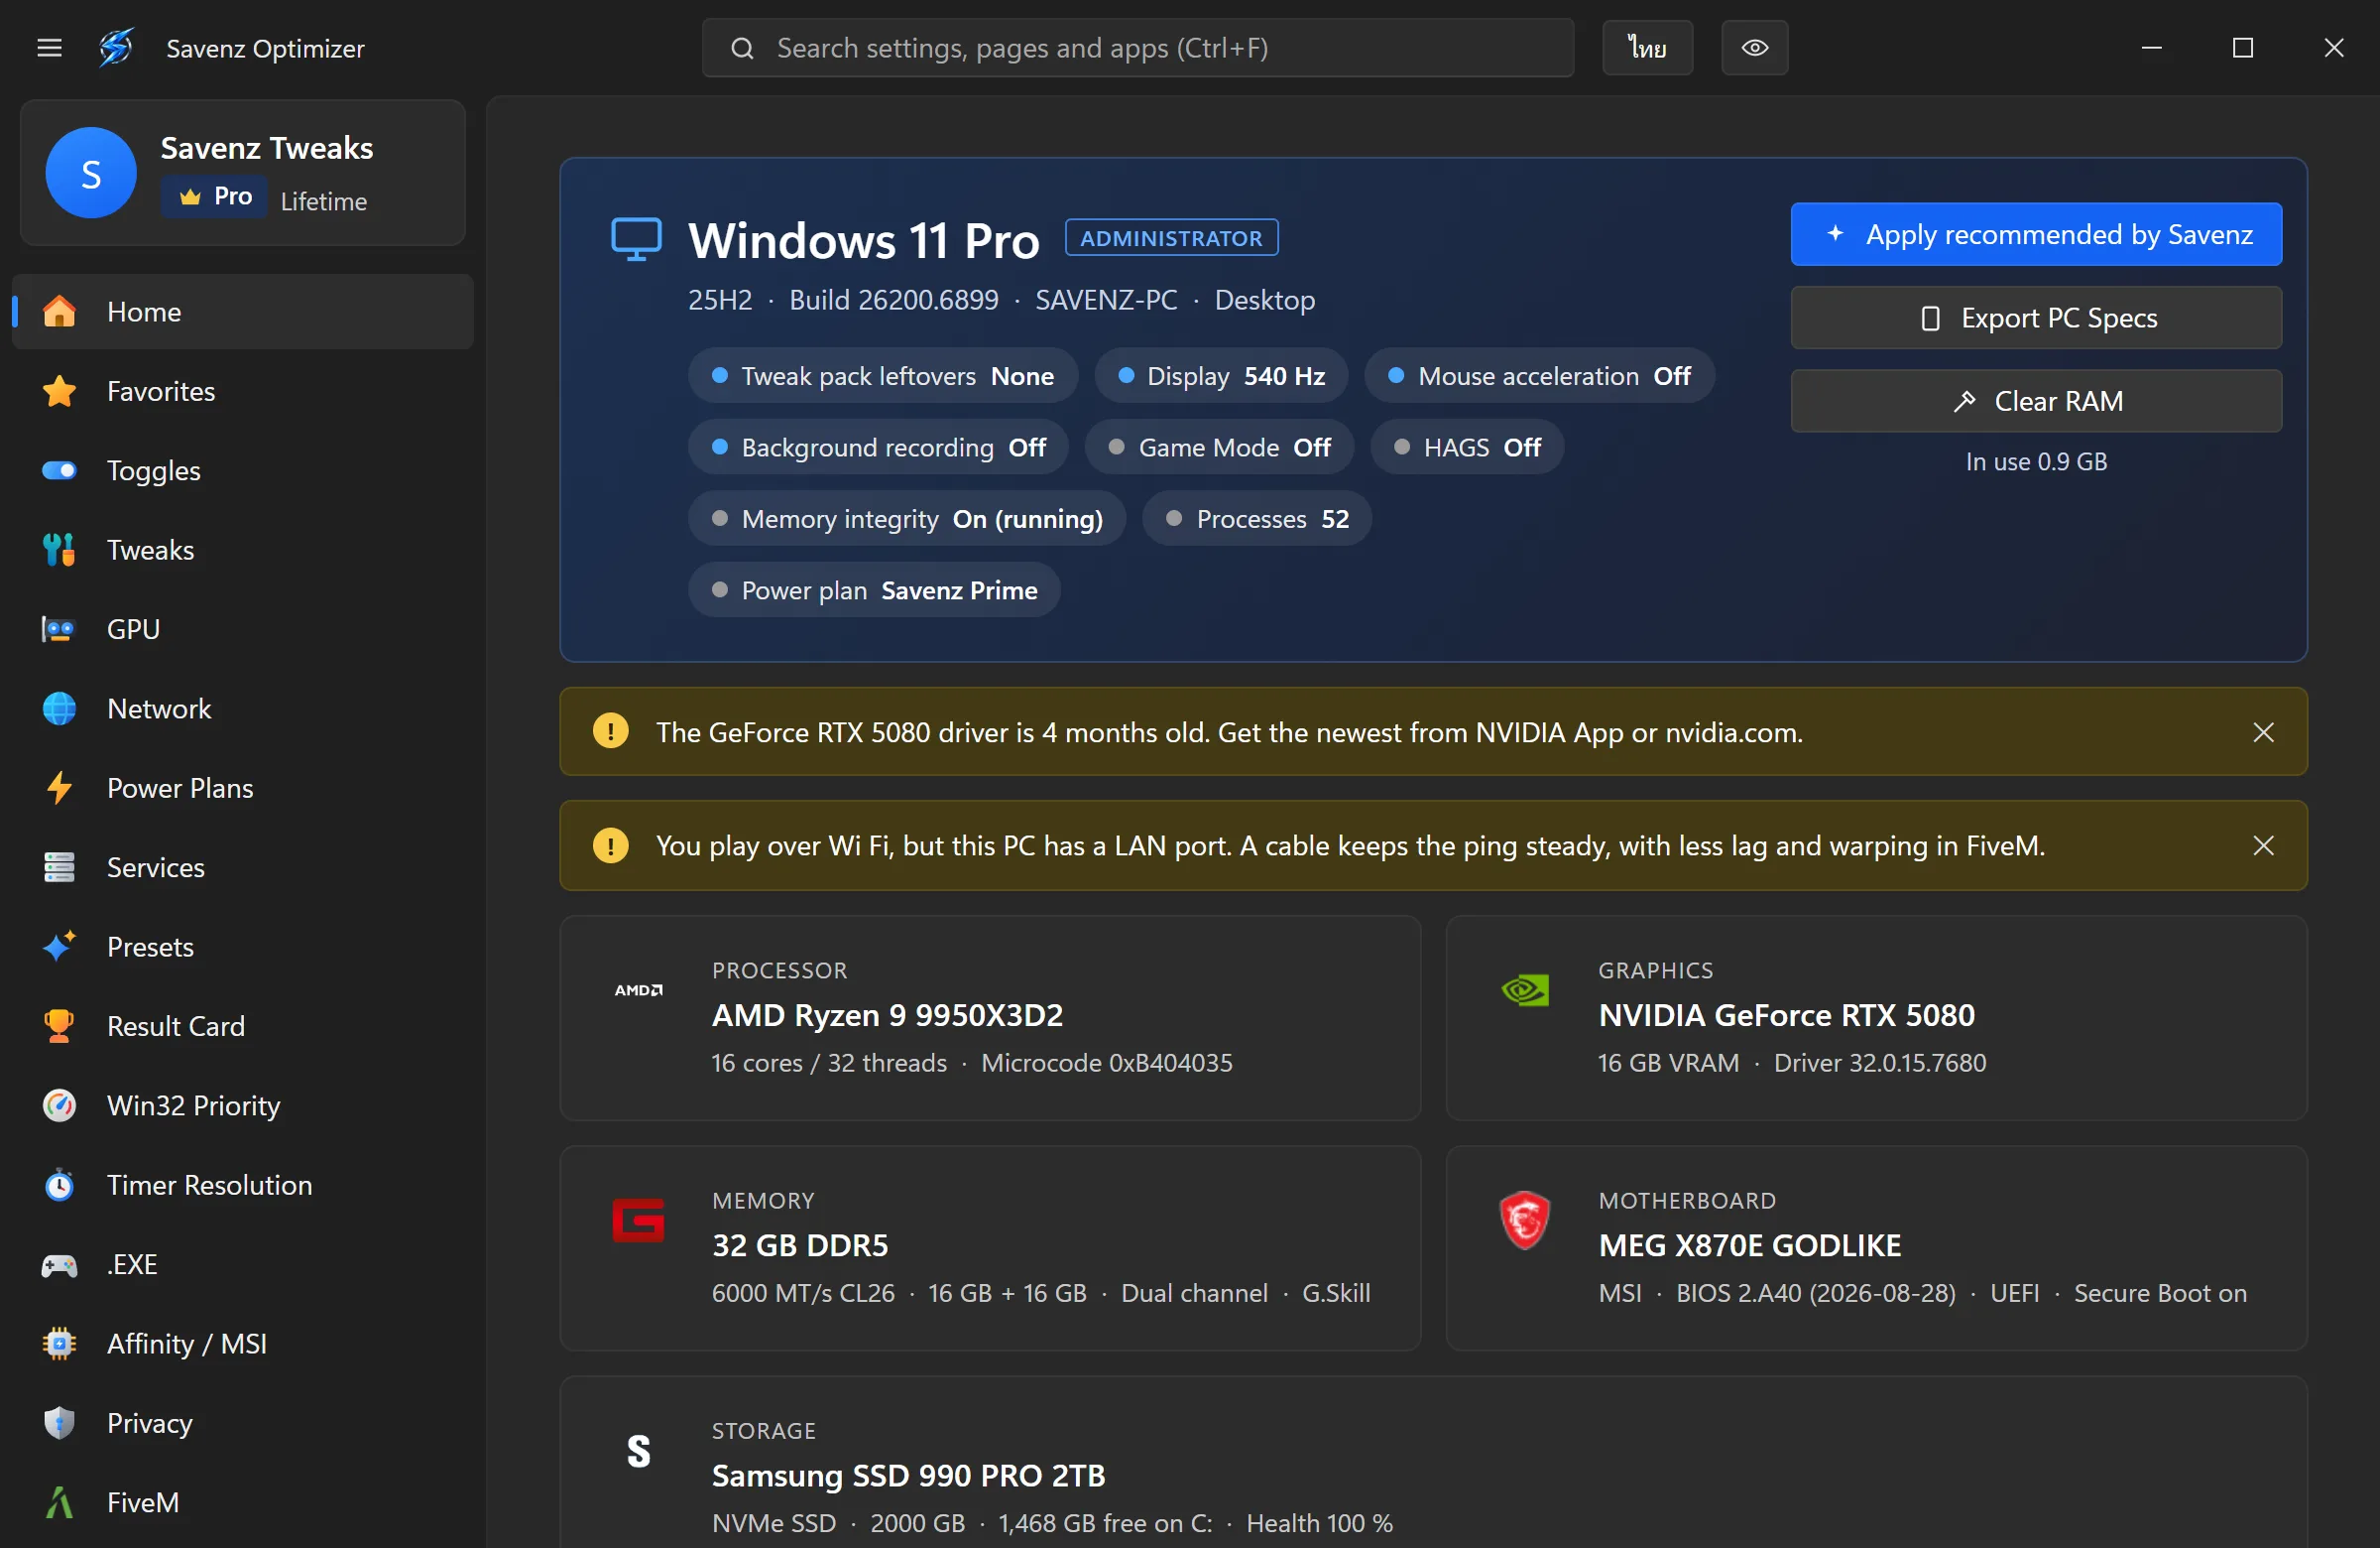This screenshot has width=2380, height=1548.
Task: Click the Privacy shield icon
Action: (59, 1423)
